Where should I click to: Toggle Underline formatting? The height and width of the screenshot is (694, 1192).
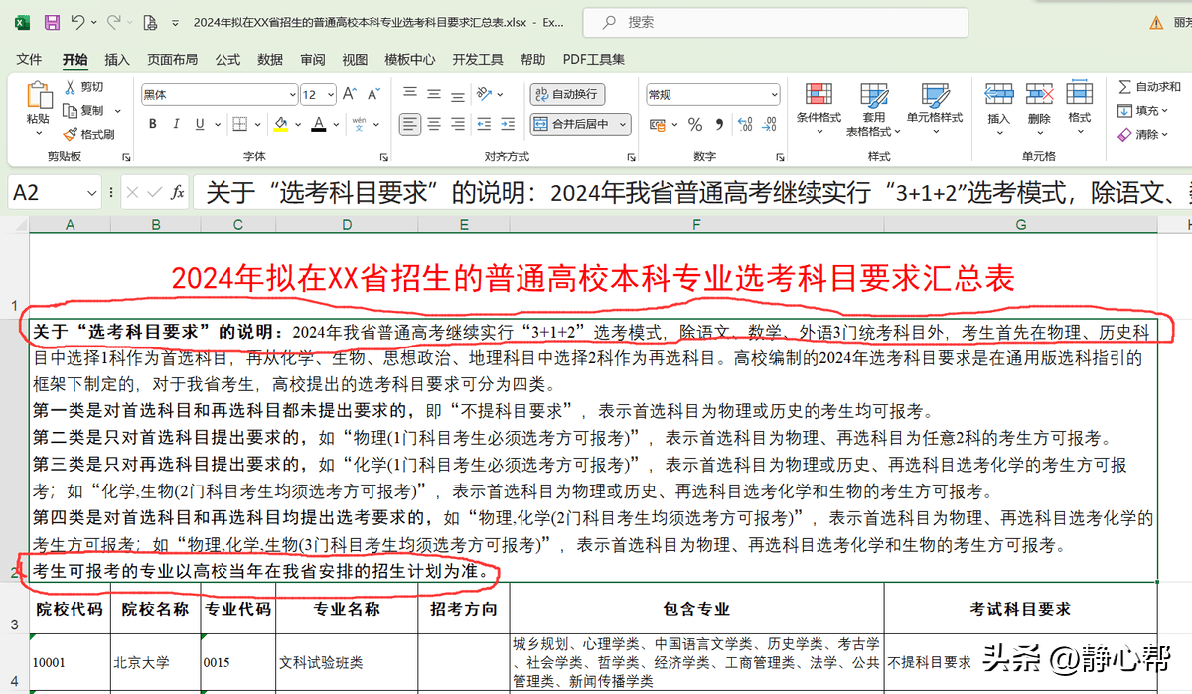pyautogui.click(x=200, y=124)
